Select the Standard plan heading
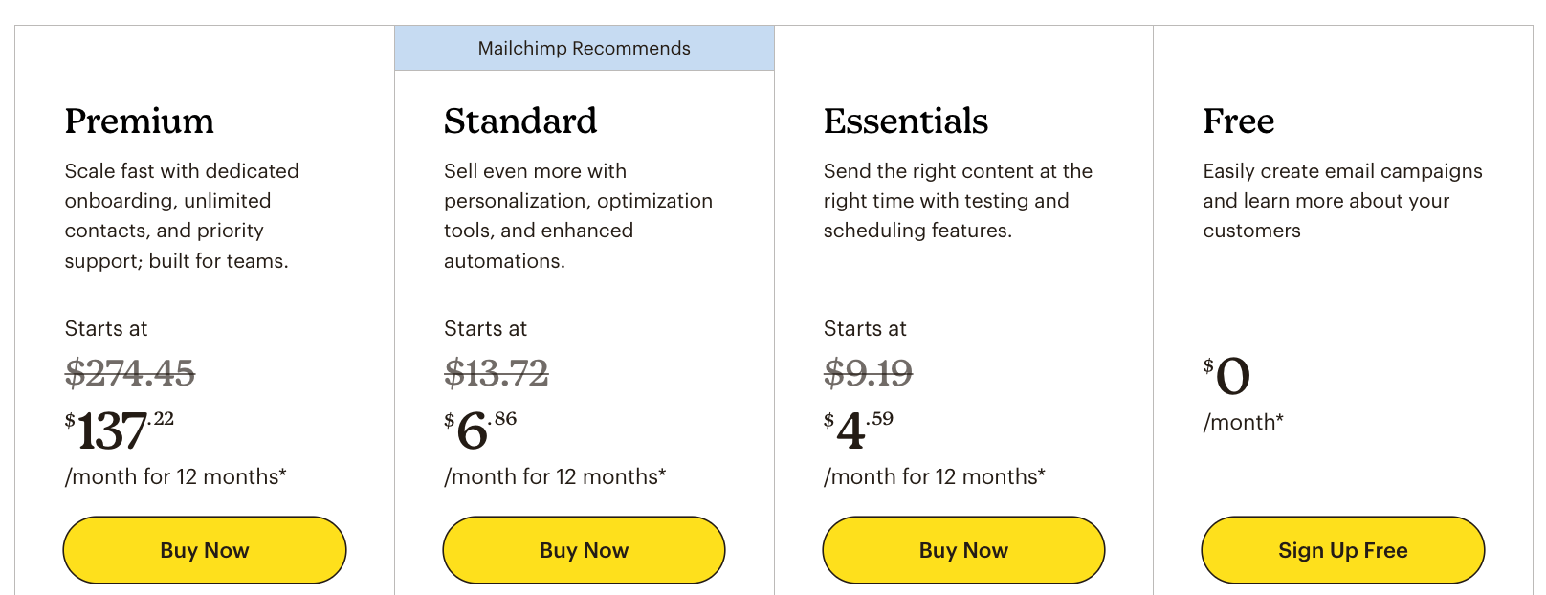Image resolution: width=1546 pixels, height=595 pixels. pos(520,121)
